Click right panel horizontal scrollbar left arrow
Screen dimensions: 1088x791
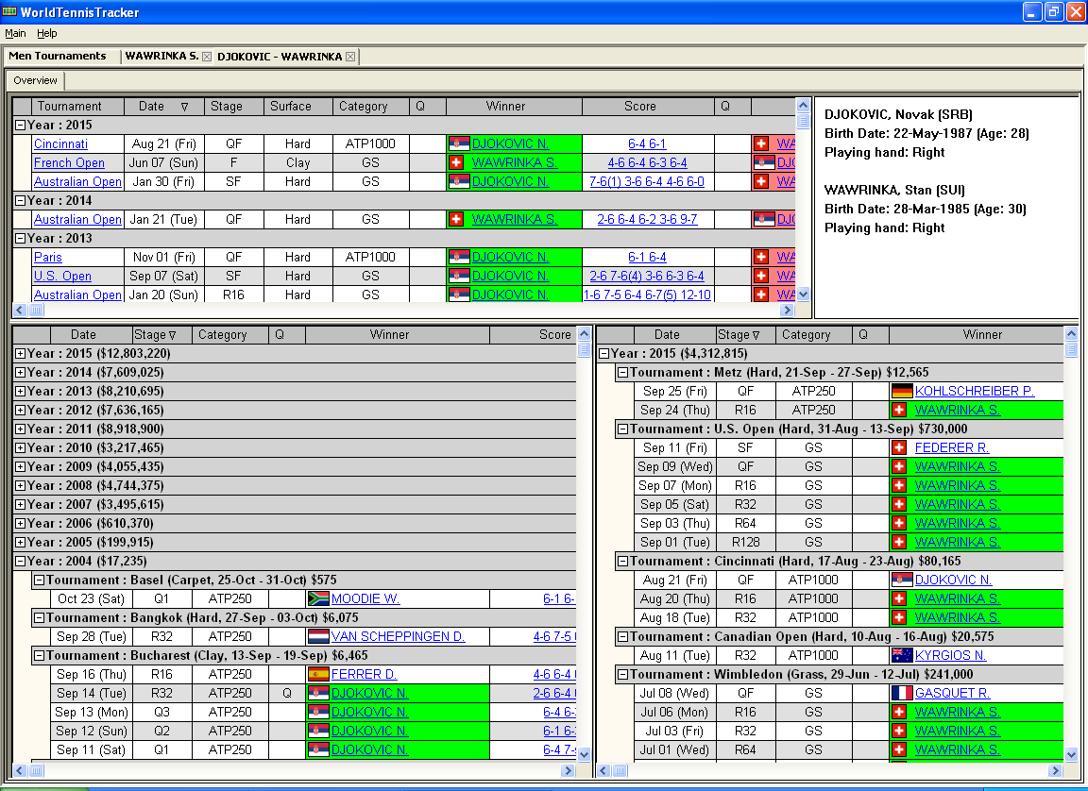pyautogui.click(x=603, y=770)
